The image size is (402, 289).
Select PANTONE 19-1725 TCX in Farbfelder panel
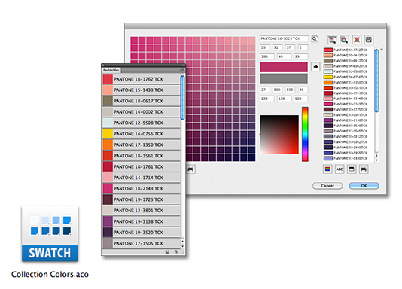pyautogui.click(x=142, y=199)
